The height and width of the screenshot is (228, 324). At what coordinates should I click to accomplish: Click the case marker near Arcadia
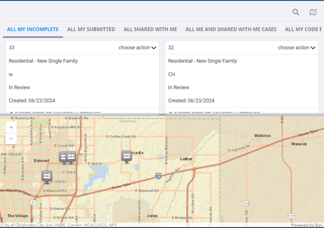point(127,156)
